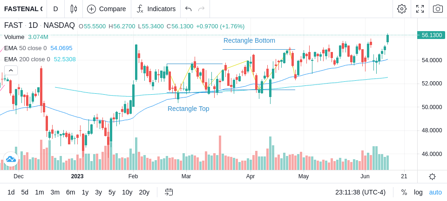Select the EMA 50 close 0 legend
The height and width of the screenshot is (201, 447).
point(38,48)
